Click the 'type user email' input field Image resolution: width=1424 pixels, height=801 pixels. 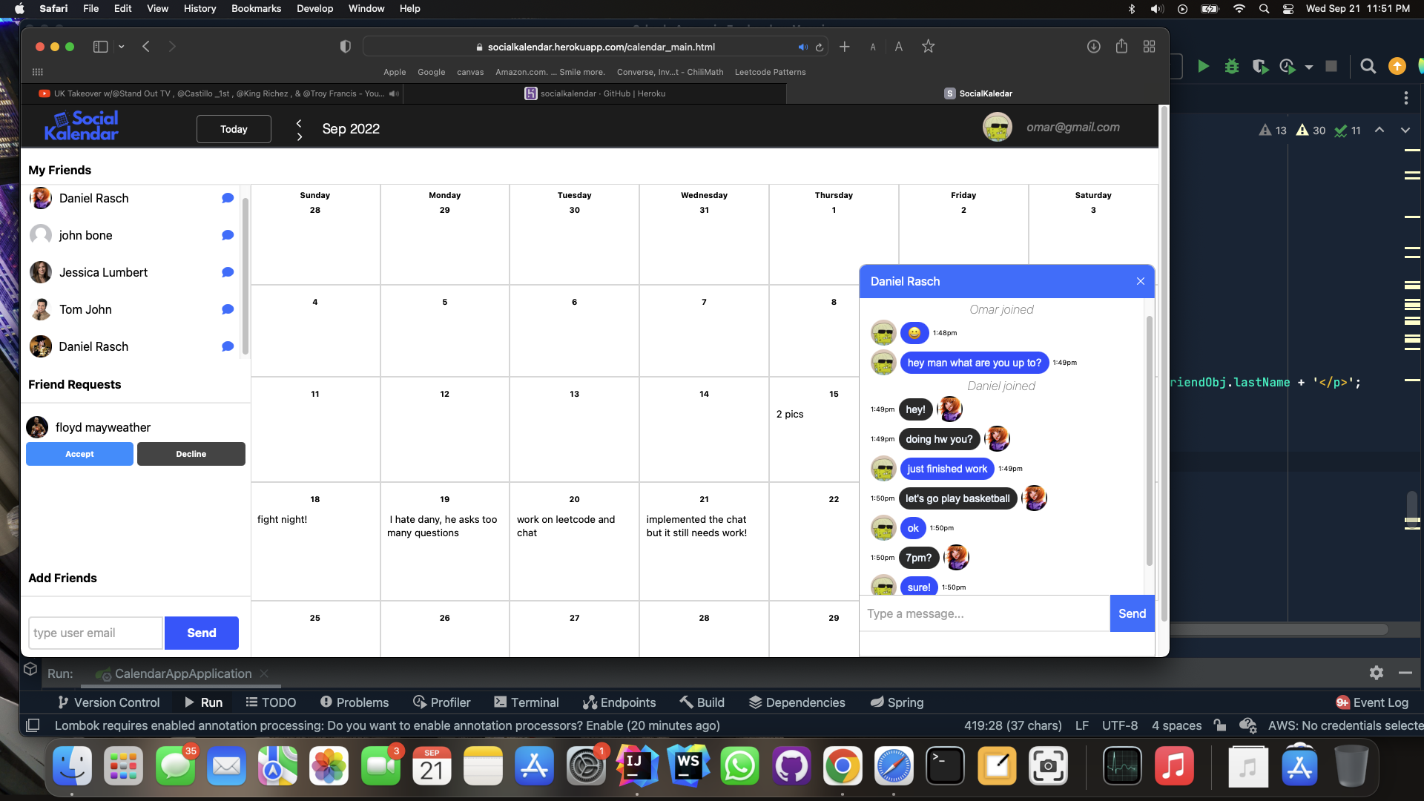click(94, 633)
